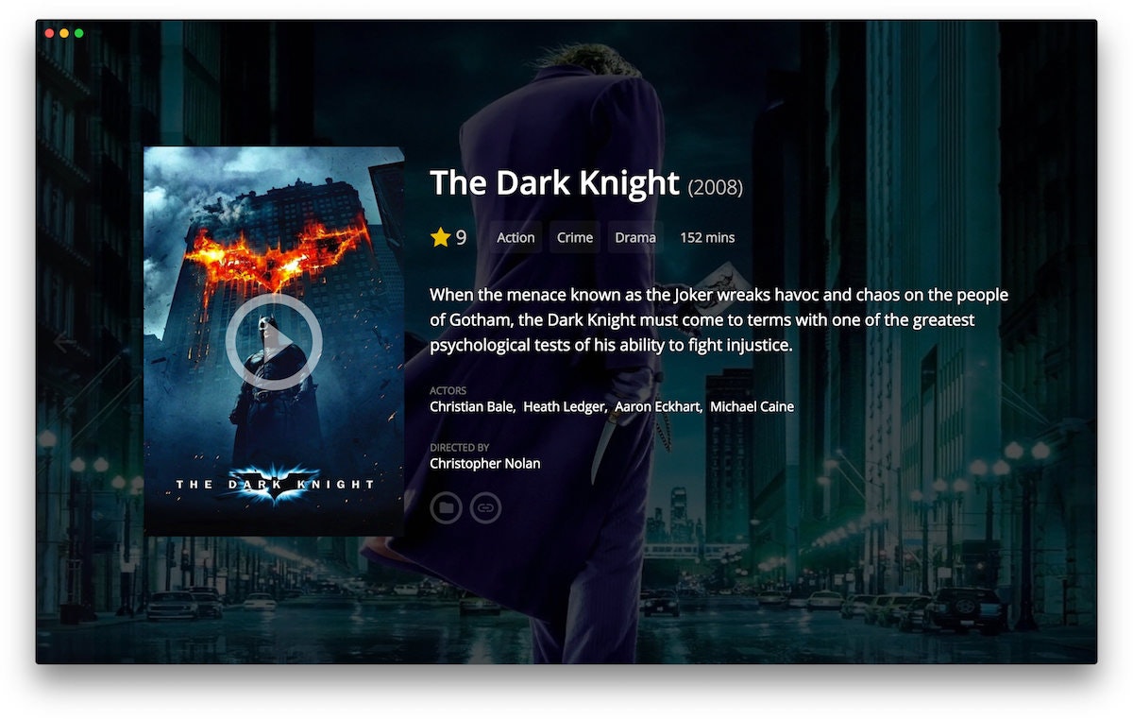Screen dimensions: 1133x719
Task: Click the (2008) release year
Action: [x=716, y=187]
